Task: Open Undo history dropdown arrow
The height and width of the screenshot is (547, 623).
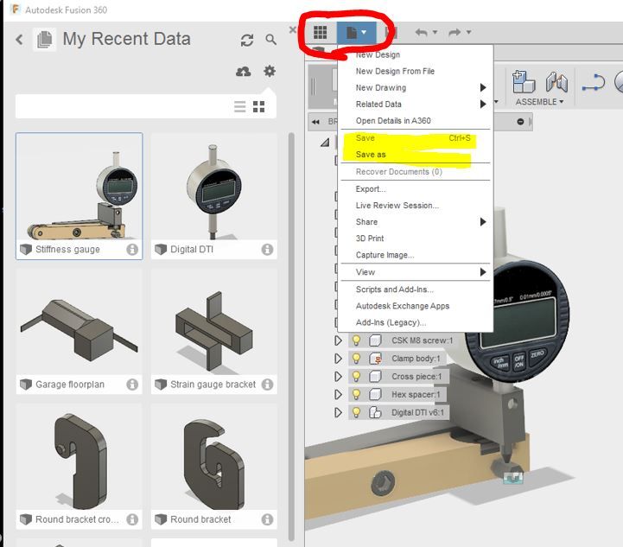Action: pyautogui.click(x=435, y=32)
